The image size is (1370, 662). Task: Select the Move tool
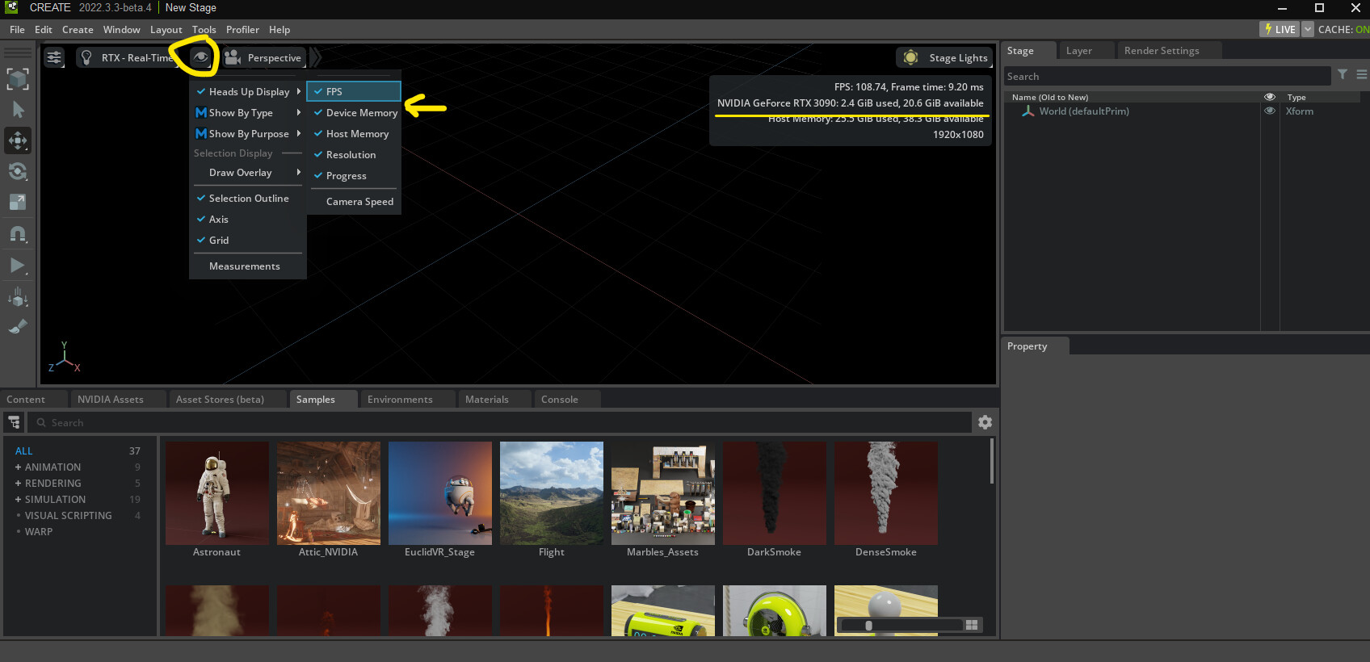click(18, 140)
